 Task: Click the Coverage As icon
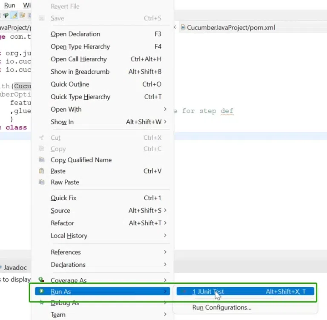[x=41, y=280]
